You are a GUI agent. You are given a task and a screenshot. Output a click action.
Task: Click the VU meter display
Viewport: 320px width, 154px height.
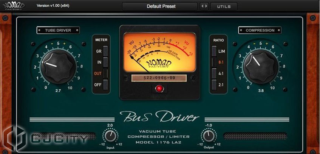(x=159, y=52)
